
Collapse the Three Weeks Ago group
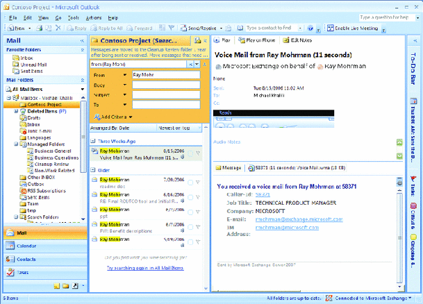click(93, 141)
